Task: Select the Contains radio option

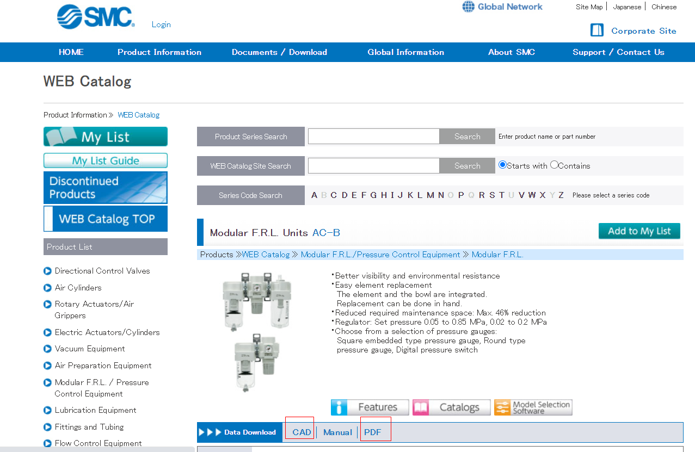Action: point(554,165)
